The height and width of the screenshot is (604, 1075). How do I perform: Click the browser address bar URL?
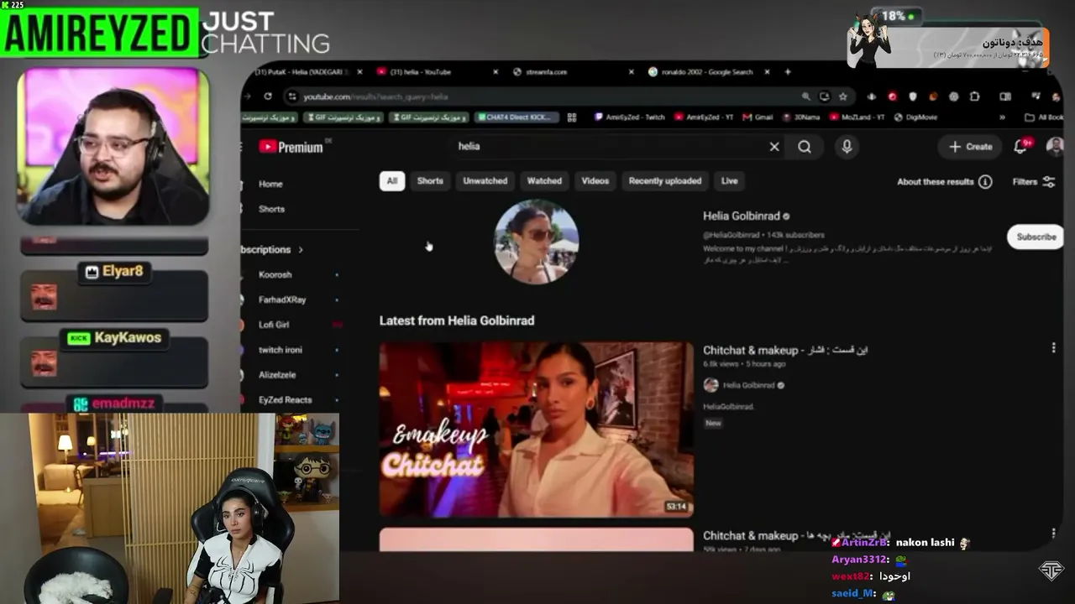(375, 96)
